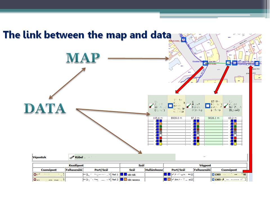
Task: Select the Port 1 cell
Action: point(115,175)
